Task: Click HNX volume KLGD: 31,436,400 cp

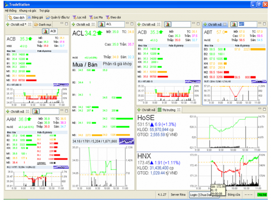Action: 155,168
